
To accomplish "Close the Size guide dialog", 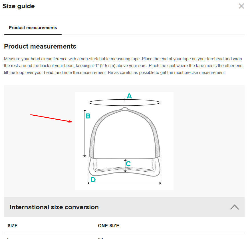I will pos(241,6).
